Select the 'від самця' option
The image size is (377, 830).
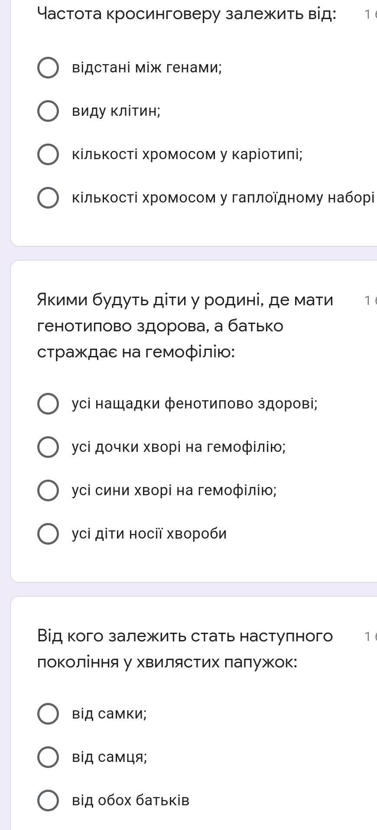pos(48,757)
